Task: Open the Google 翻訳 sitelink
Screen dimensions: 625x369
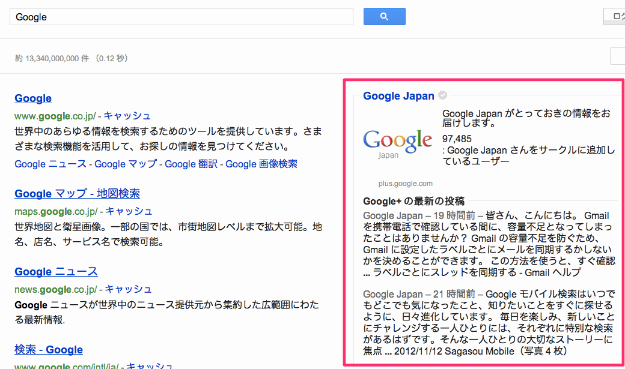Action: tap(191, 164)
